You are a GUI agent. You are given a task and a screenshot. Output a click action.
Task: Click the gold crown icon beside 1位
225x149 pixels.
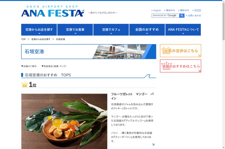coord(24,84)
